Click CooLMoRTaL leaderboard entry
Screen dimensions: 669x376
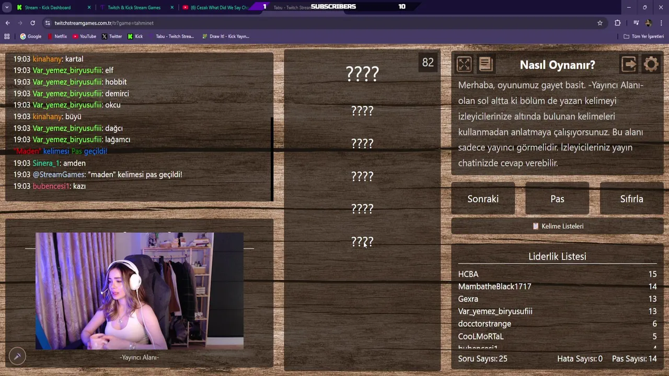pyautogui.click(x=481, y=336)
